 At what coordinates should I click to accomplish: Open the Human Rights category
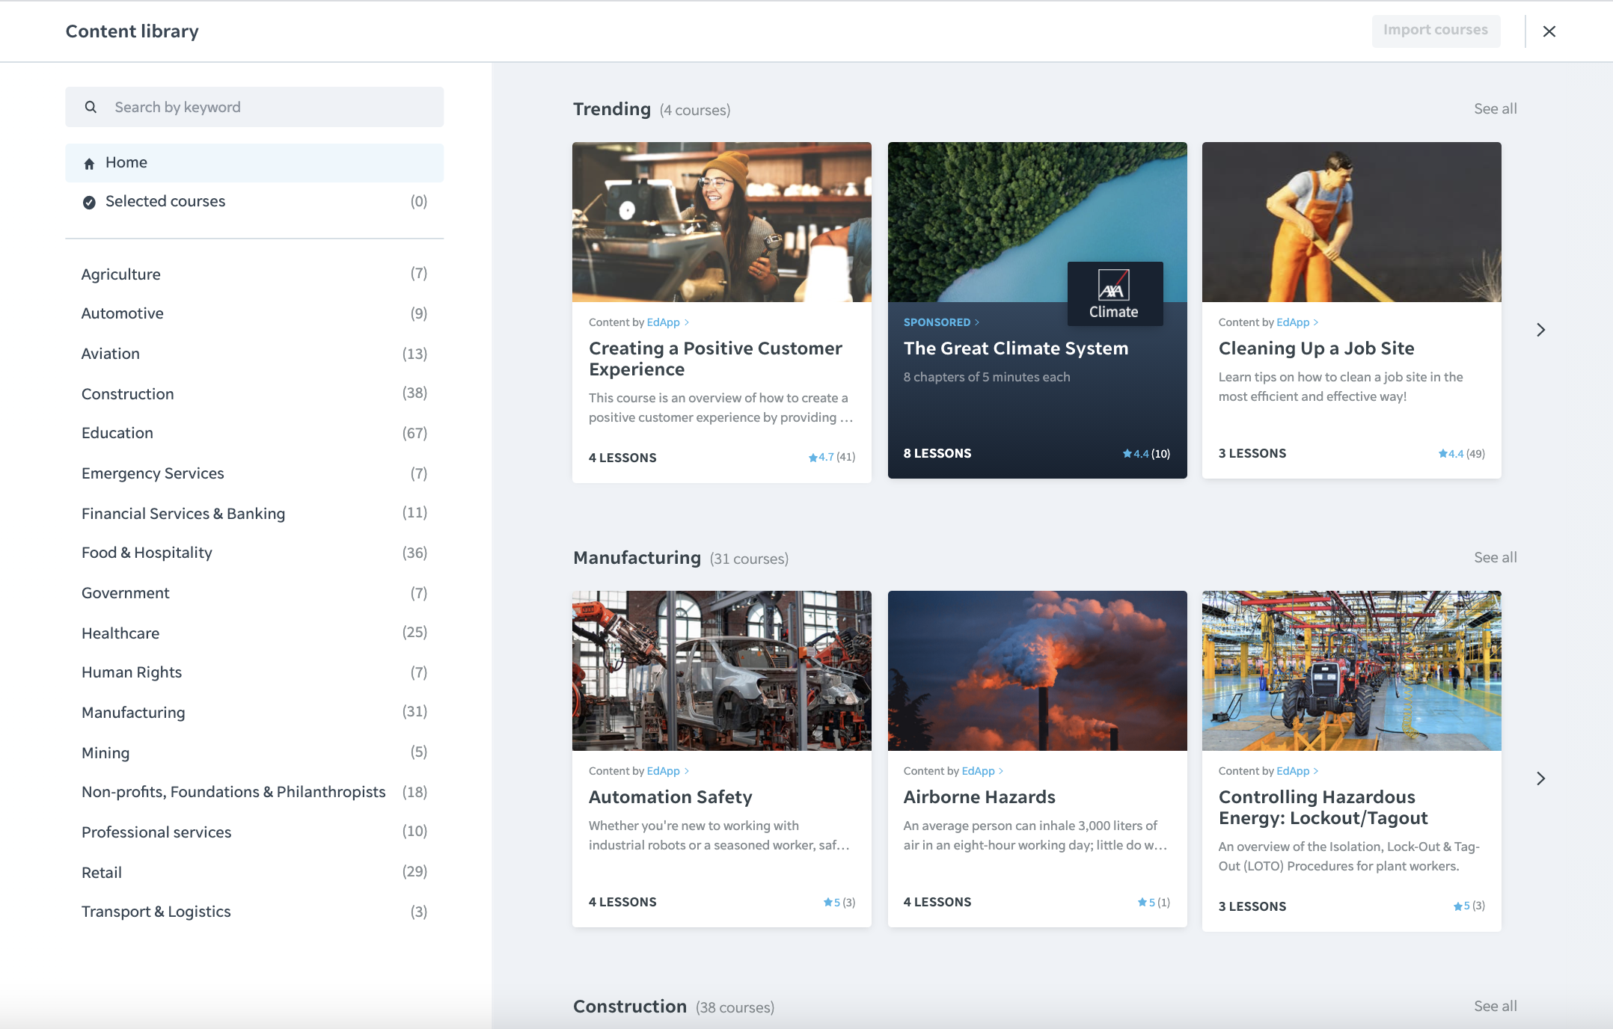point(254,672)
